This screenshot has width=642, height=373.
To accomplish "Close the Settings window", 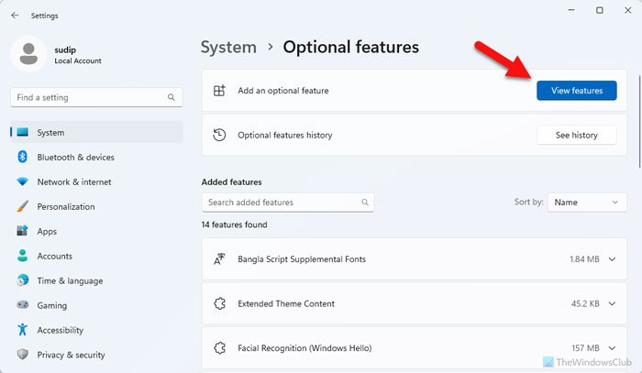I will (x=627, y=10).
